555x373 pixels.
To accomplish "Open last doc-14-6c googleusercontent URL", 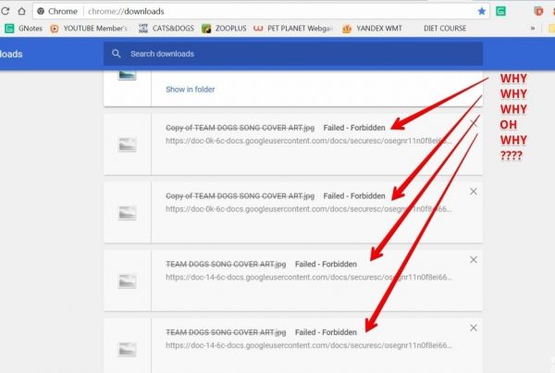I will [x=309, y=345].
